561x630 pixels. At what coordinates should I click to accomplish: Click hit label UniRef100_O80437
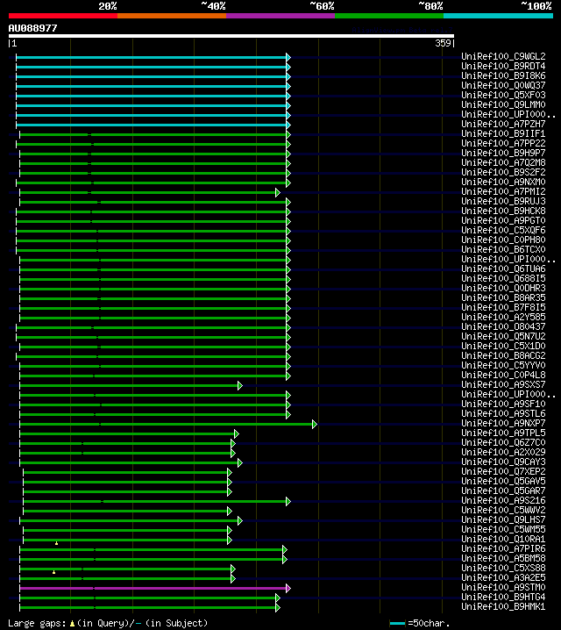tap(503, 326)
